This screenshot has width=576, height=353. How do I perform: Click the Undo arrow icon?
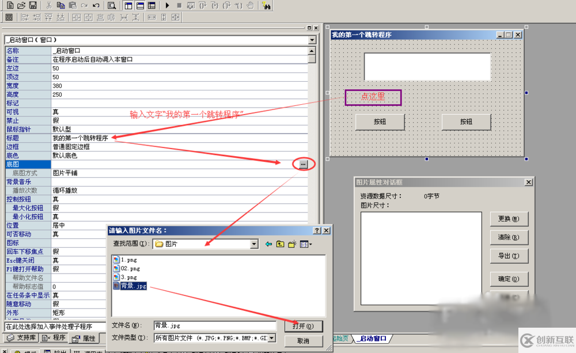point(96,6)
